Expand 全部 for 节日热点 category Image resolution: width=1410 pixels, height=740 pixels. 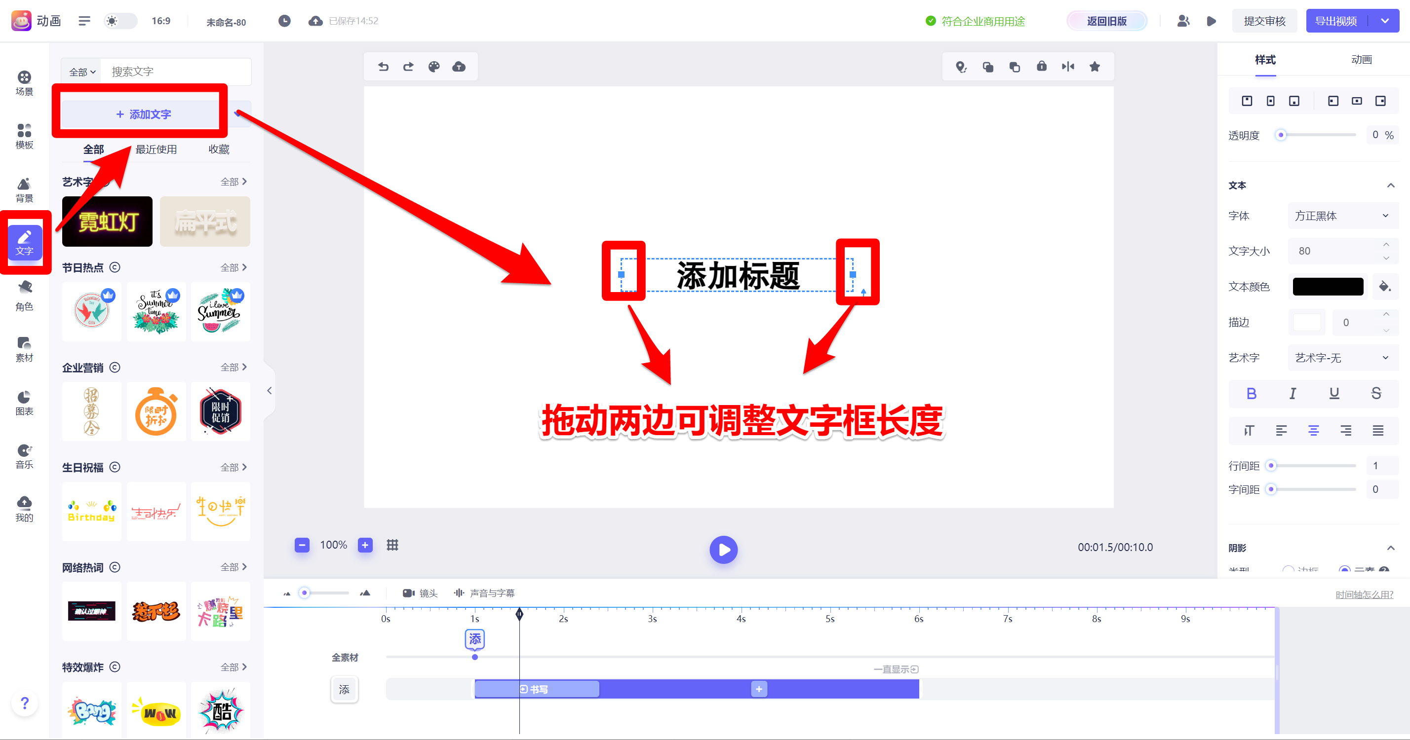(234, 267)
